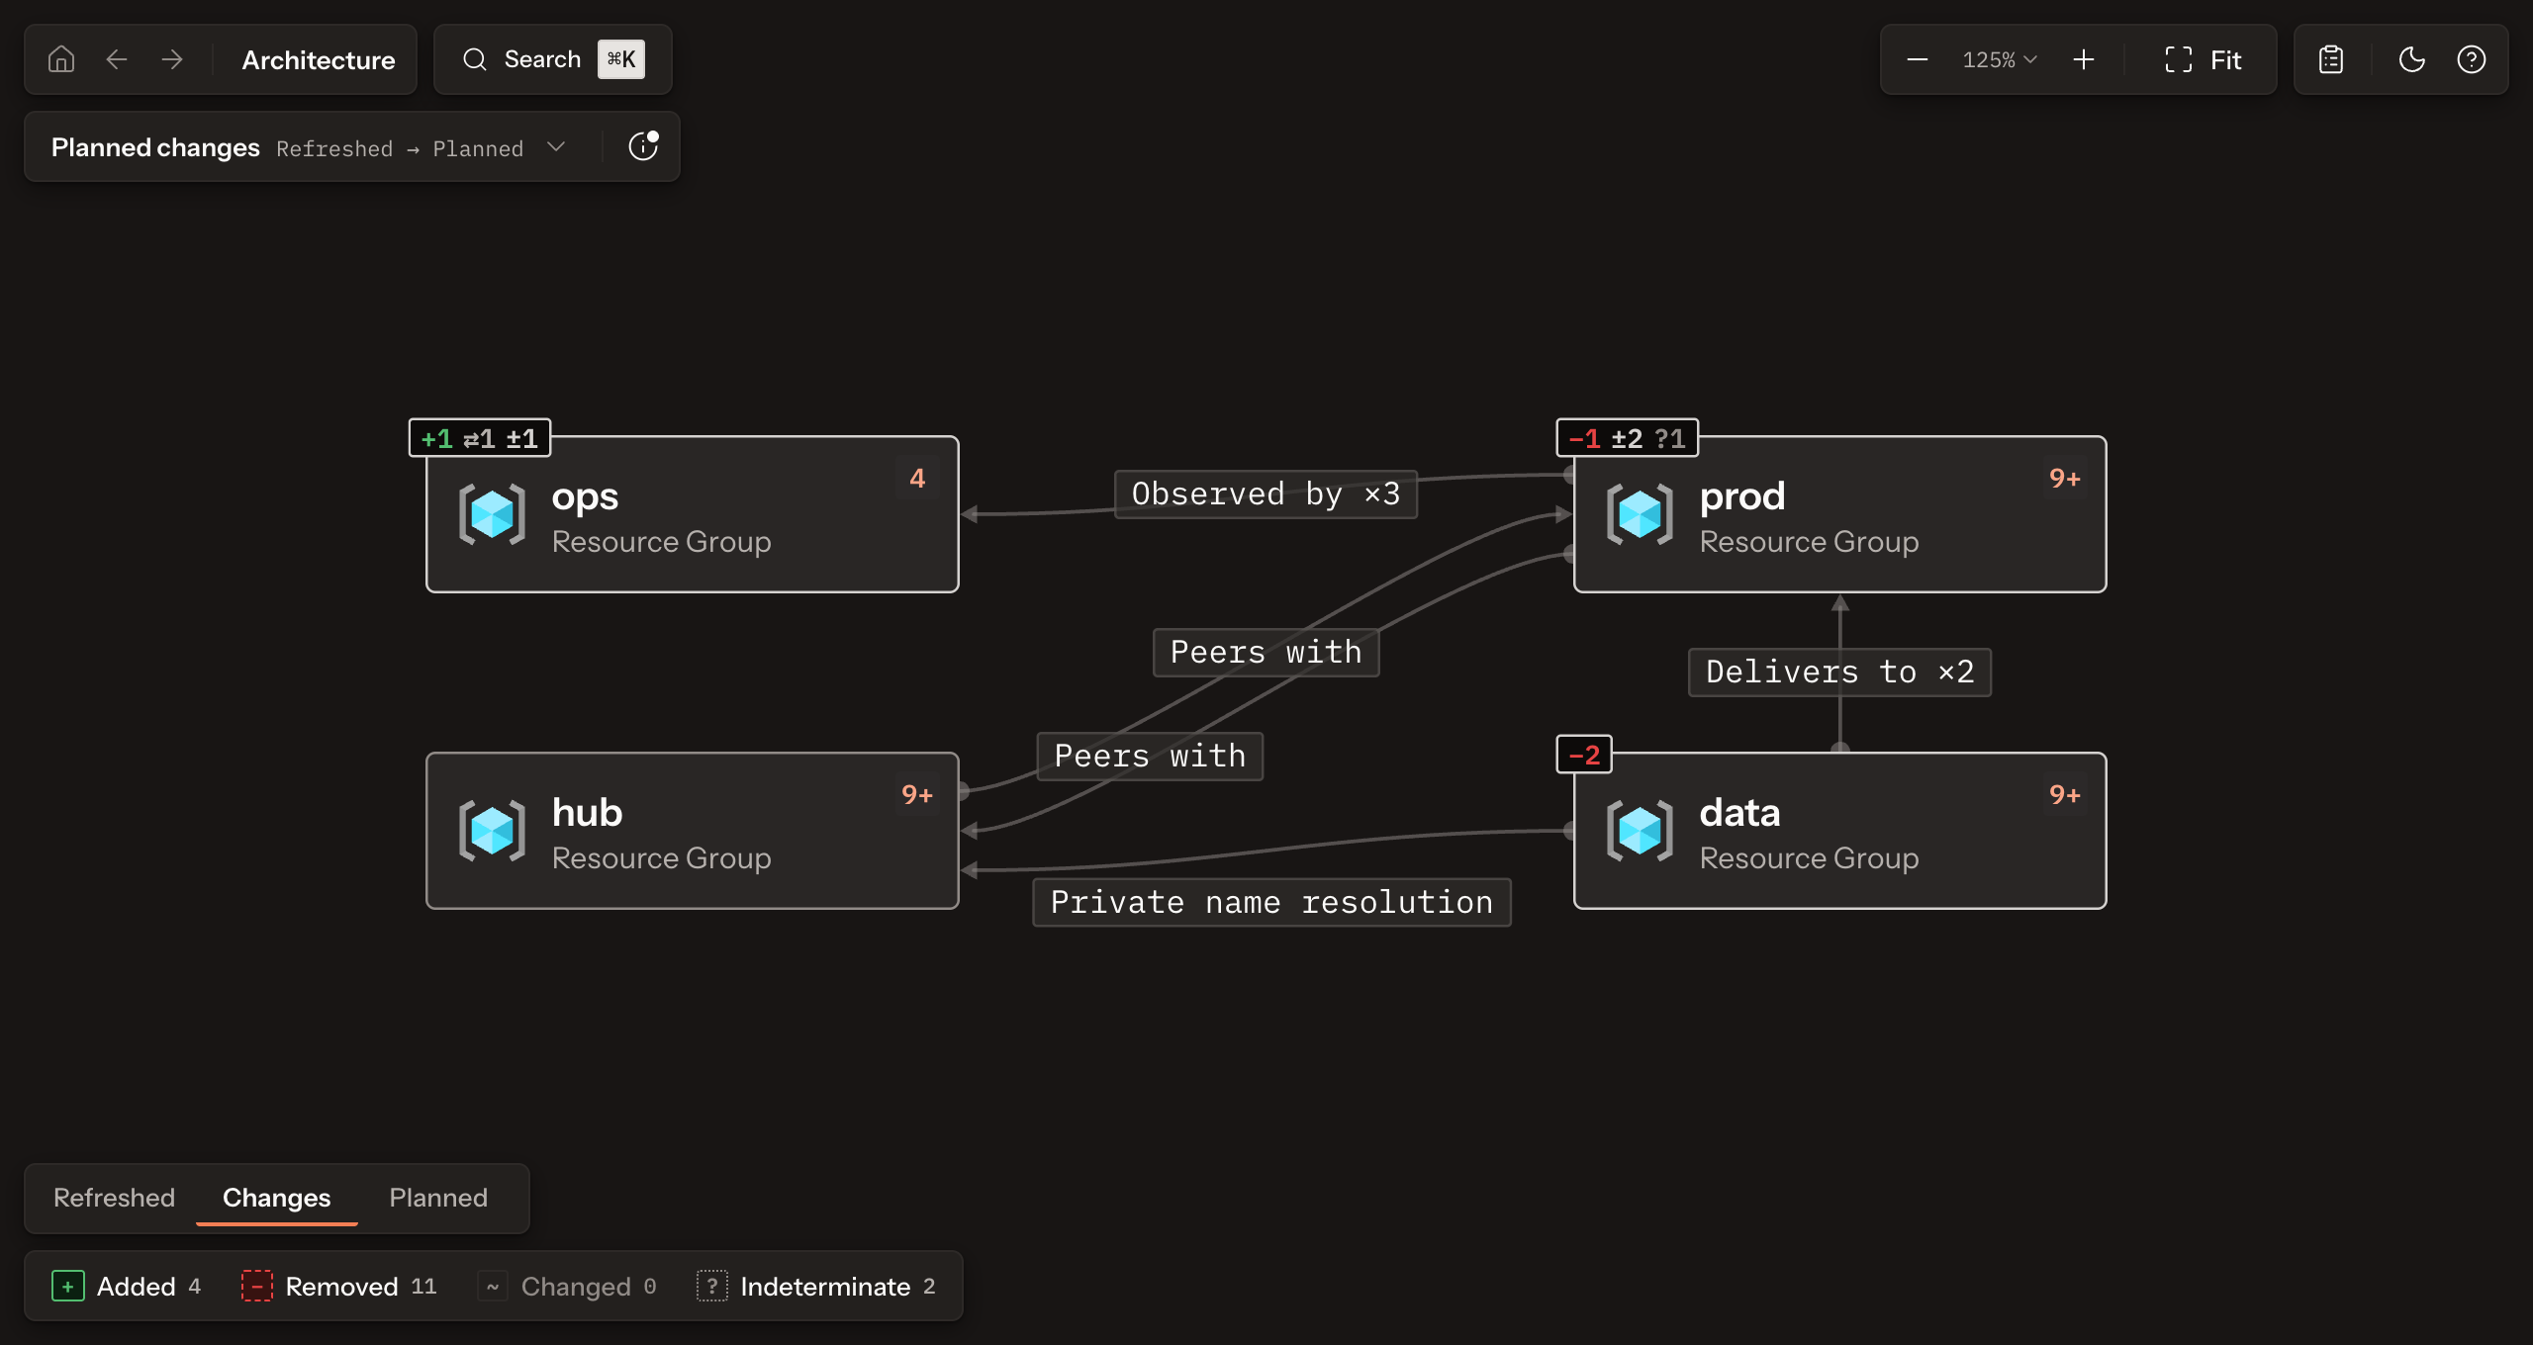Go to the home view
The height and width of the screenshot is (1345, 2533).
[61, 59]
